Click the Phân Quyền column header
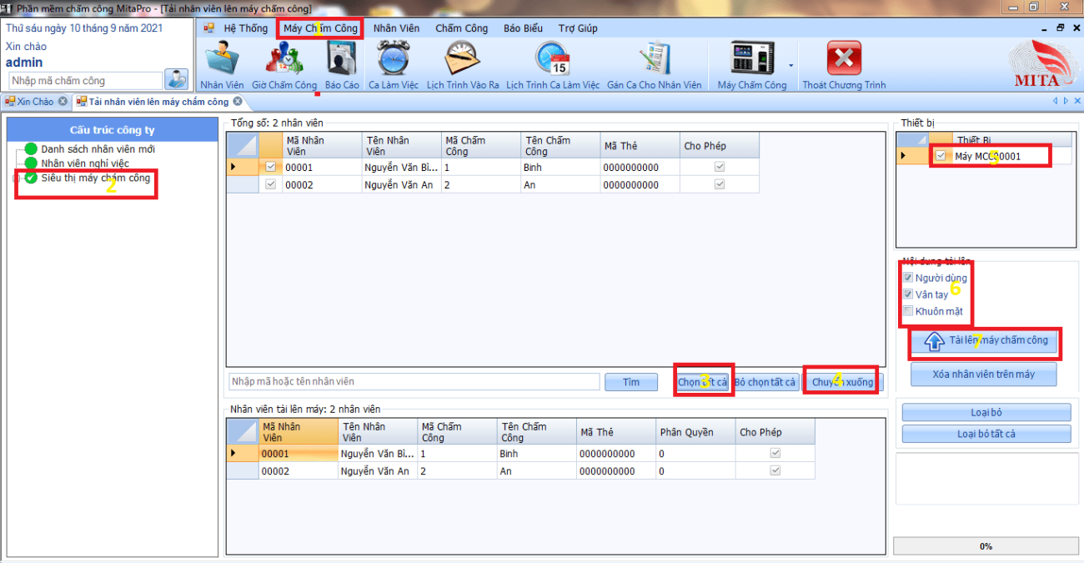Image resolution: width=1084 pixels, height=563 pixels. 695,432
